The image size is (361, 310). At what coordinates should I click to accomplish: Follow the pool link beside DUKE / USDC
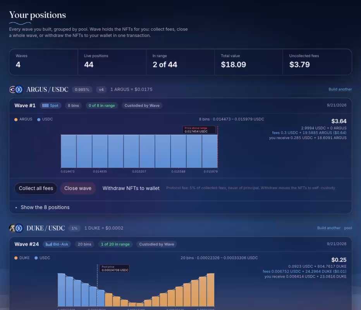pos(348,228)
